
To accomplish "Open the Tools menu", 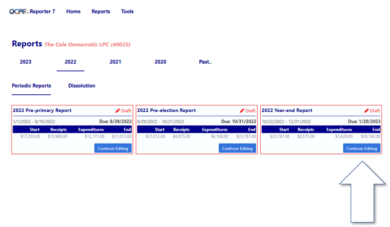I will tap(127, 11).
